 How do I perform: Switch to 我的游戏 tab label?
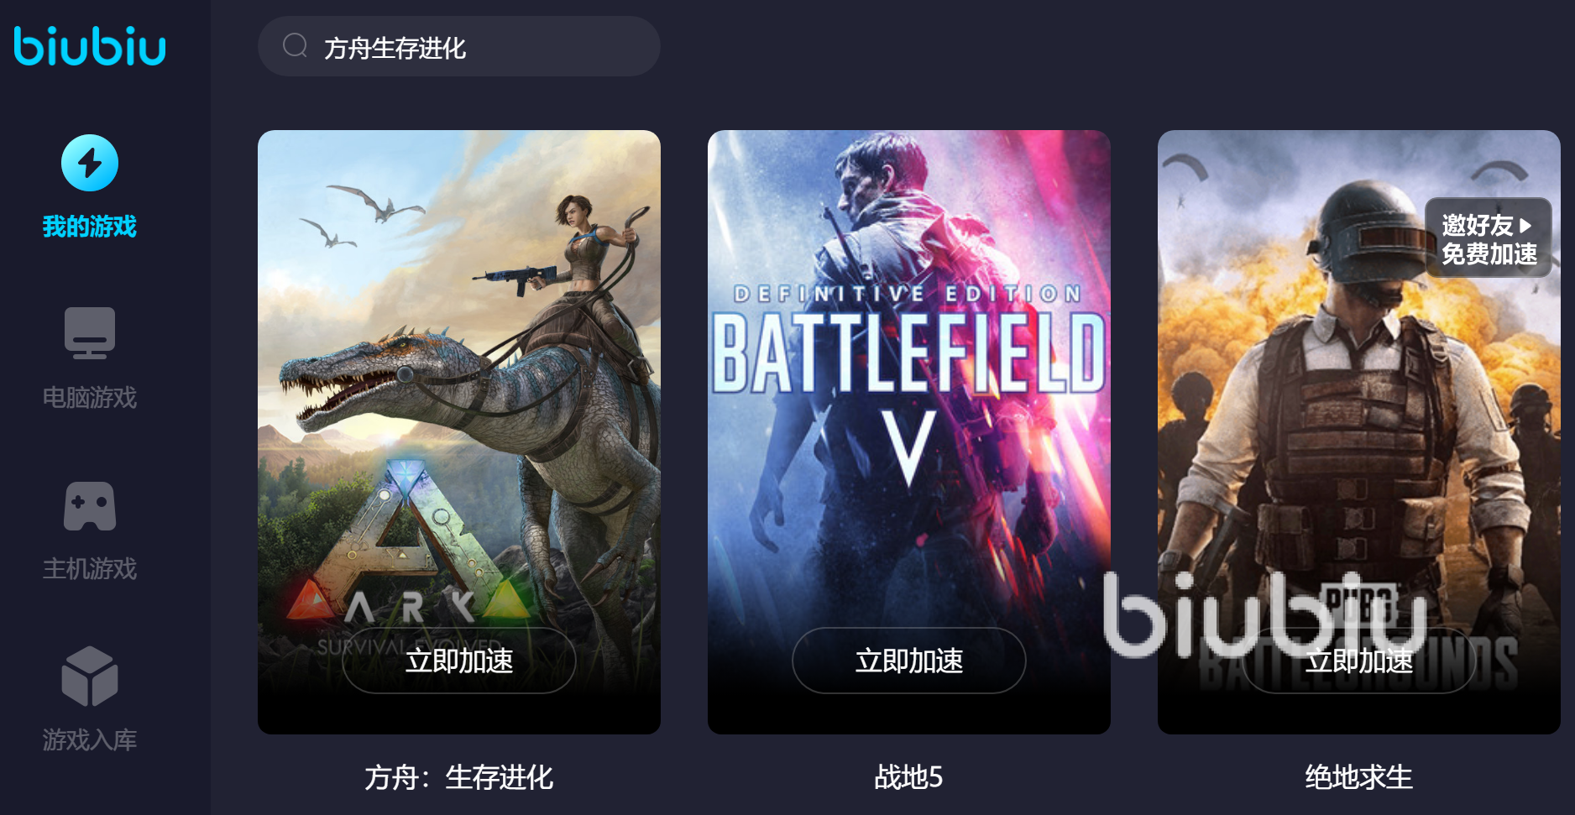pos(90,227)
